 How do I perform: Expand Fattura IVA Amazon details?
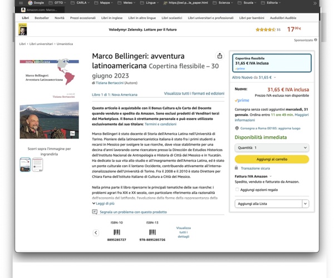click(x=253, y=176)
